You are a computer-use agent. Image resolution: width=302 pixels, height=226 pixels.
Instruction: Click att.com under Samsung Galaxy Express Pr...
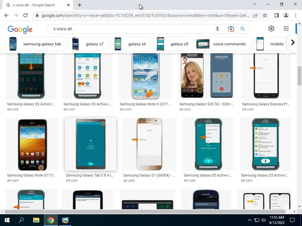point(248,109)
